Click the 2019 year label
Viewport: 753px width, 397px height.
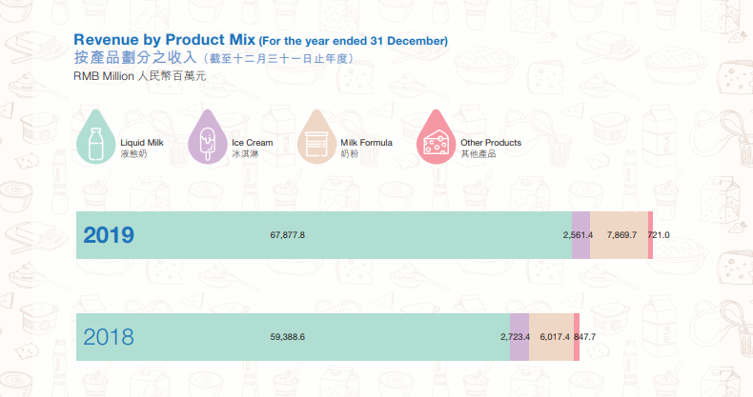(108, 235)
